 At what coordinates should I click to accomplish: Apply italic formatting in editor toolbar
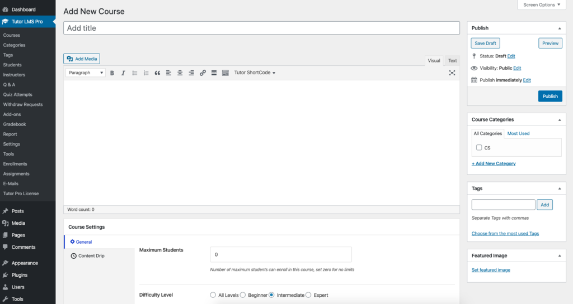tap(123, 73)
